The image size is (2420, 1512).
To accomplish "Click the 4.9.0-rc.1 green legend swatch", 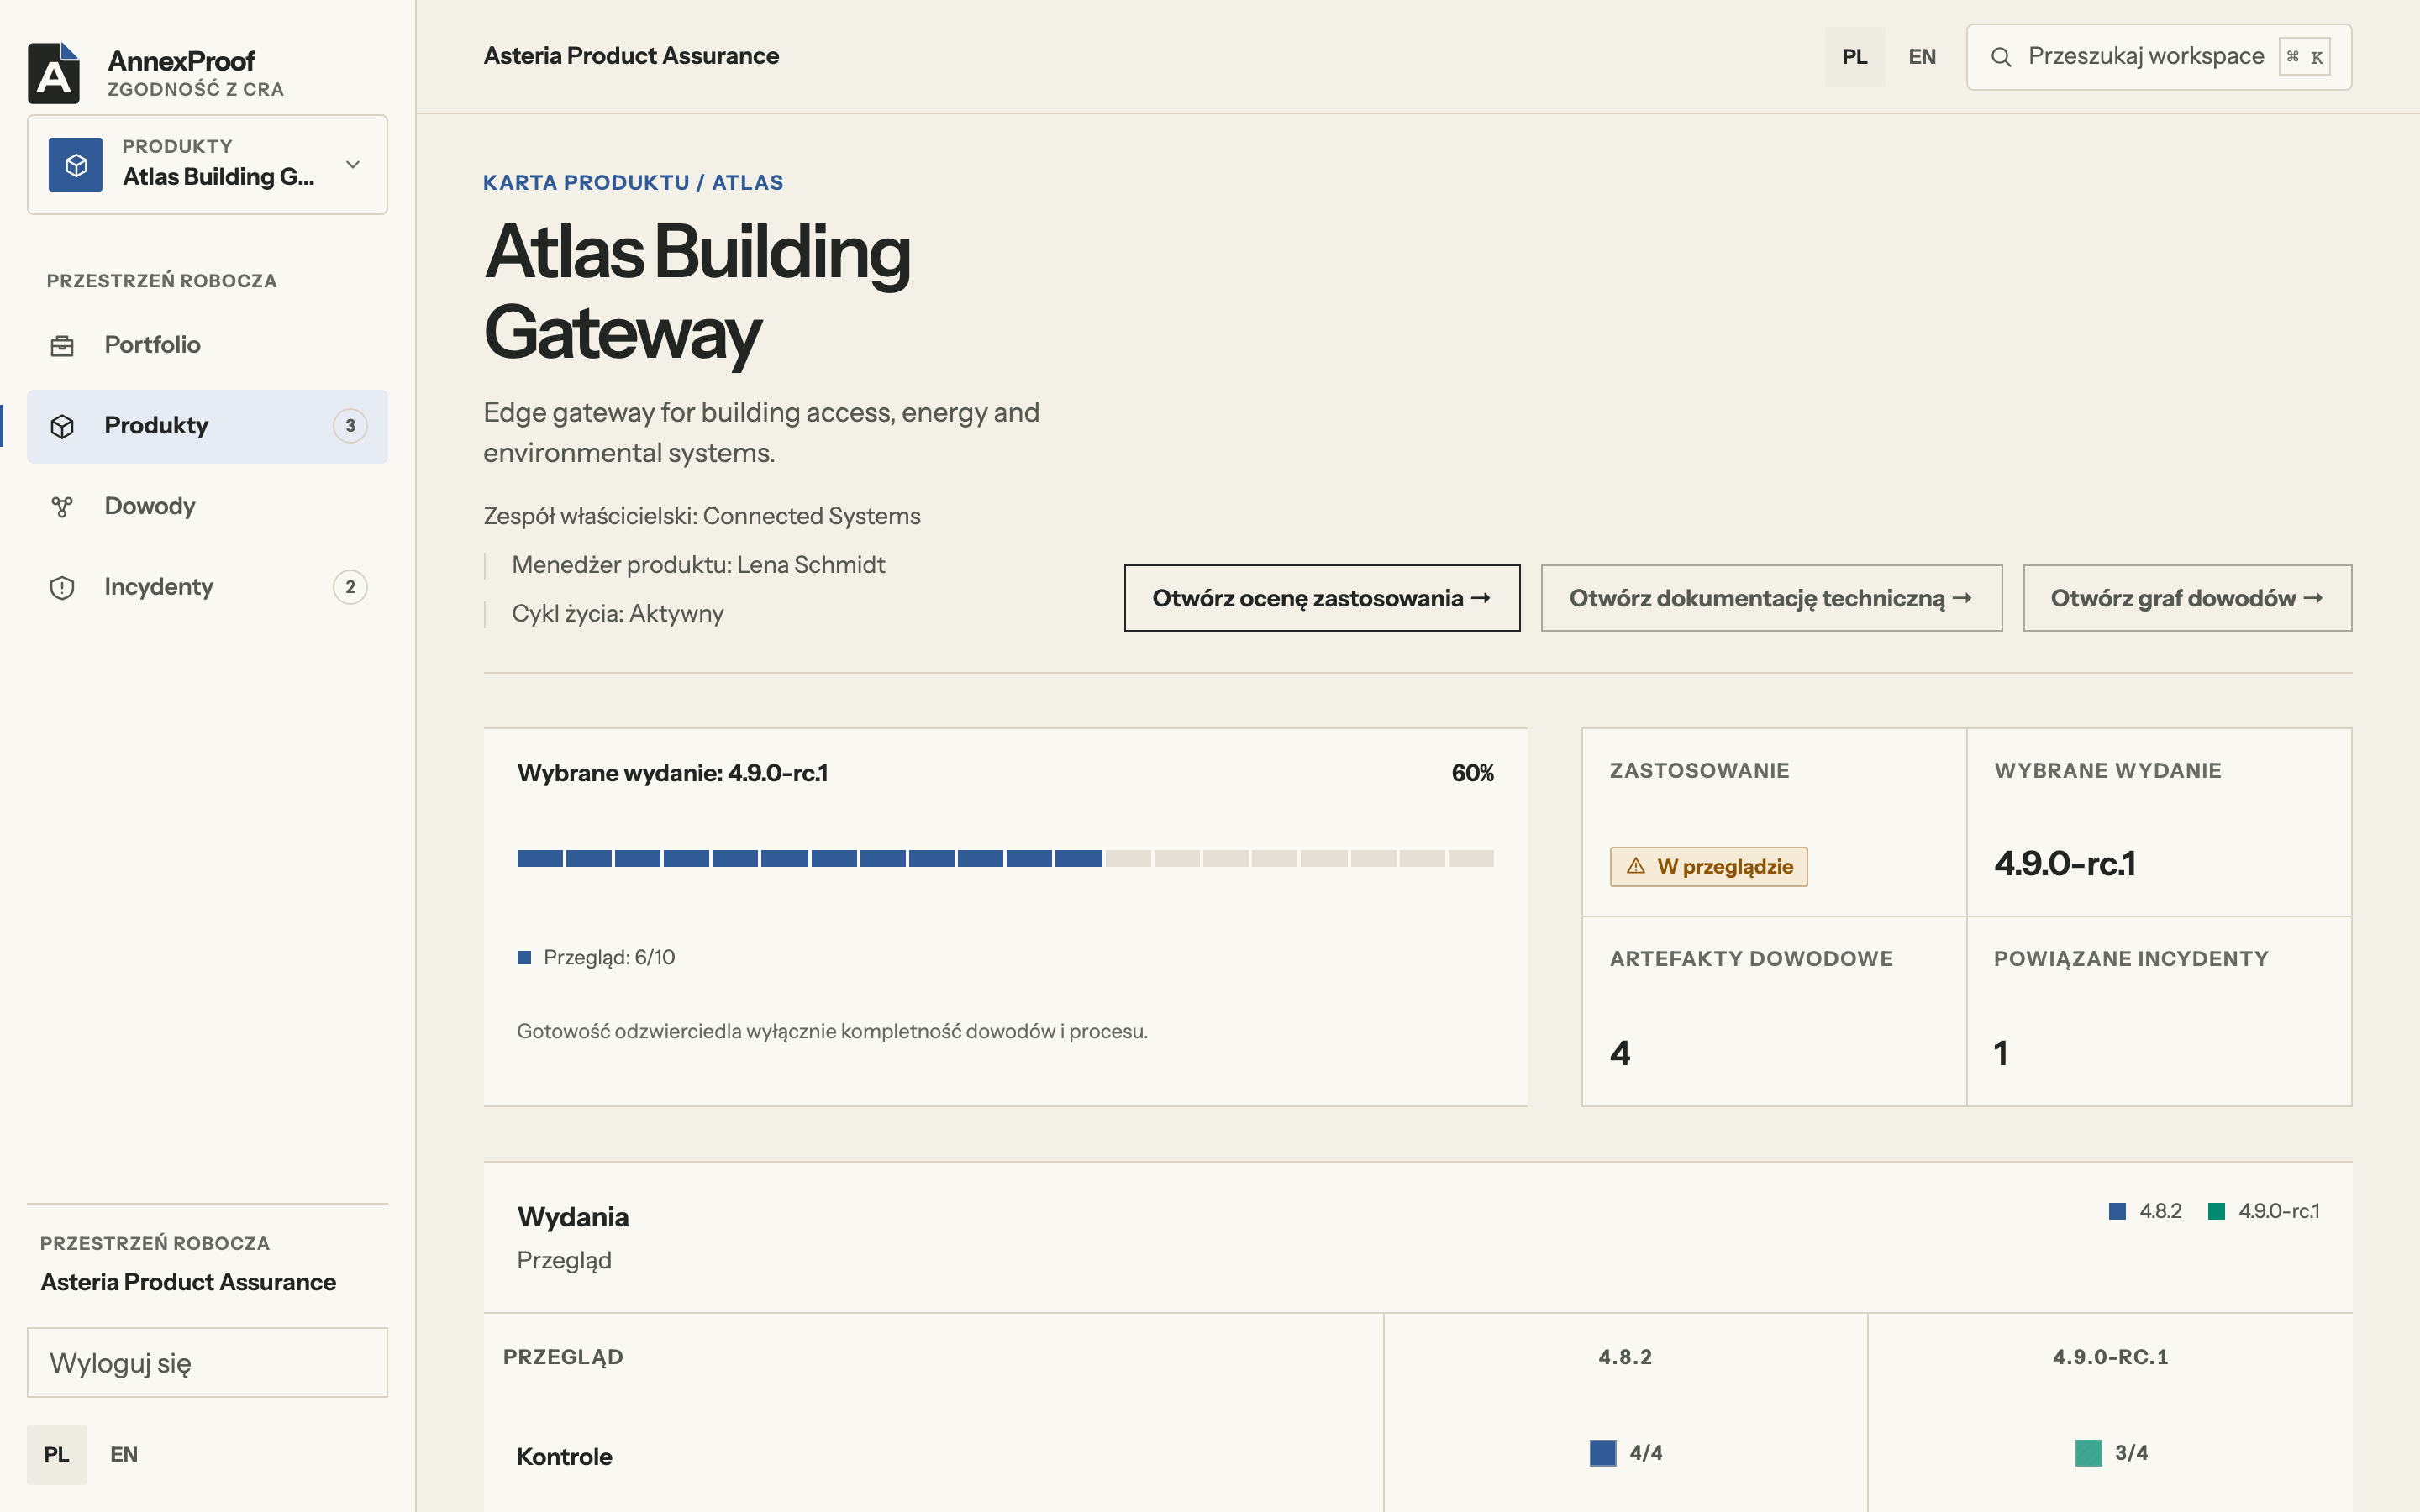I will [2216, 1211].
